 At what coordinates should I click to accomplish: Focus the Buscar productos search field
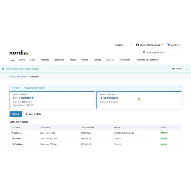pos(161,53)
